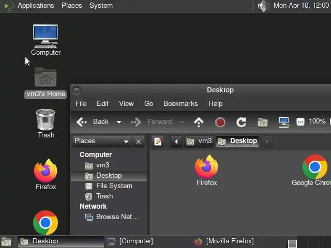Select the Firefox file in Desktop folder
331x248 pixels.
click(206, 170)
